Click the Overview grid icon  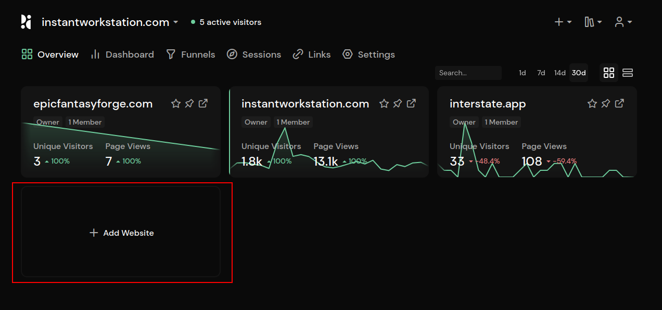pyautogui.click(x=27, y=54)
